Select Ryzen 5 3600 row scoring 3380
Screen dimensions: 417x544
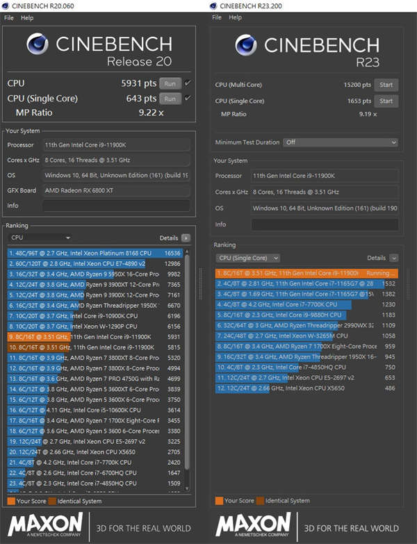tap(95, 431)
